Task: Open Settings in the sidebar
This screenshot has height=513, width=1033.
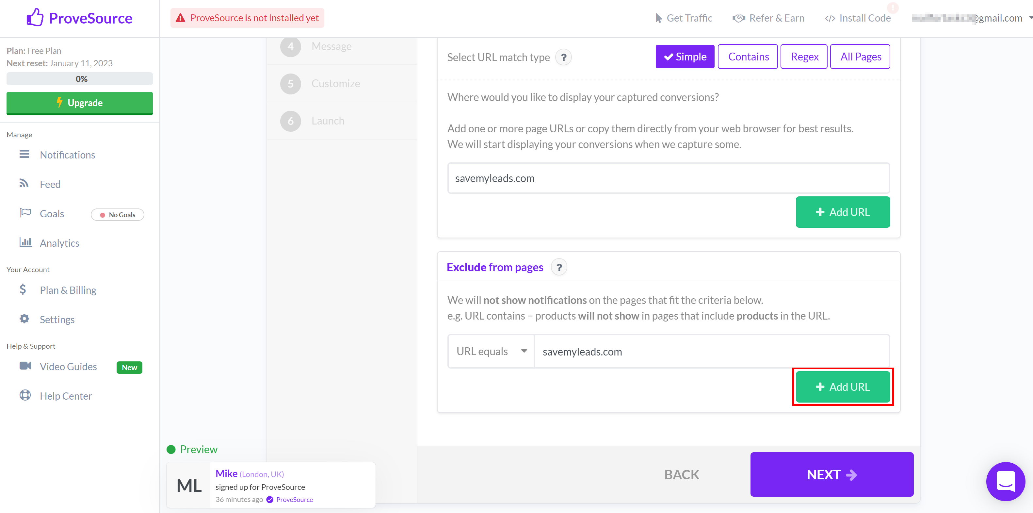Action: pyautogui.click(x=57, y=319)
